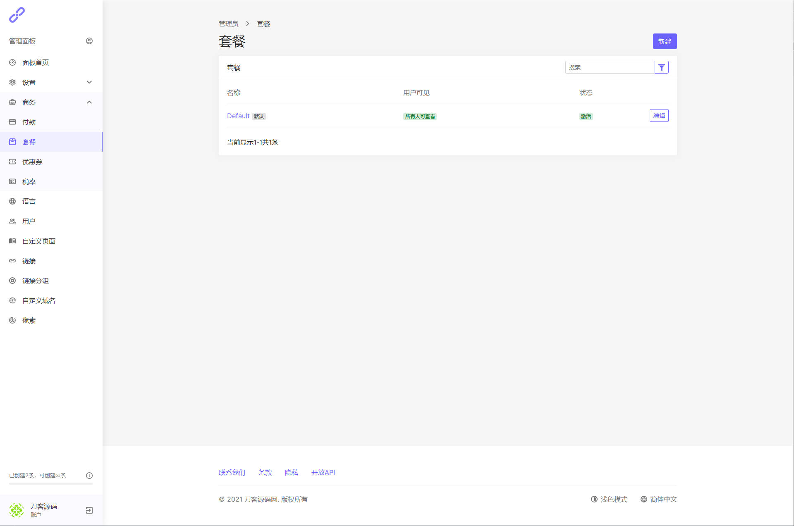
Task: Click the 编辑 button for Default plan
Action: tap(659, 116)
